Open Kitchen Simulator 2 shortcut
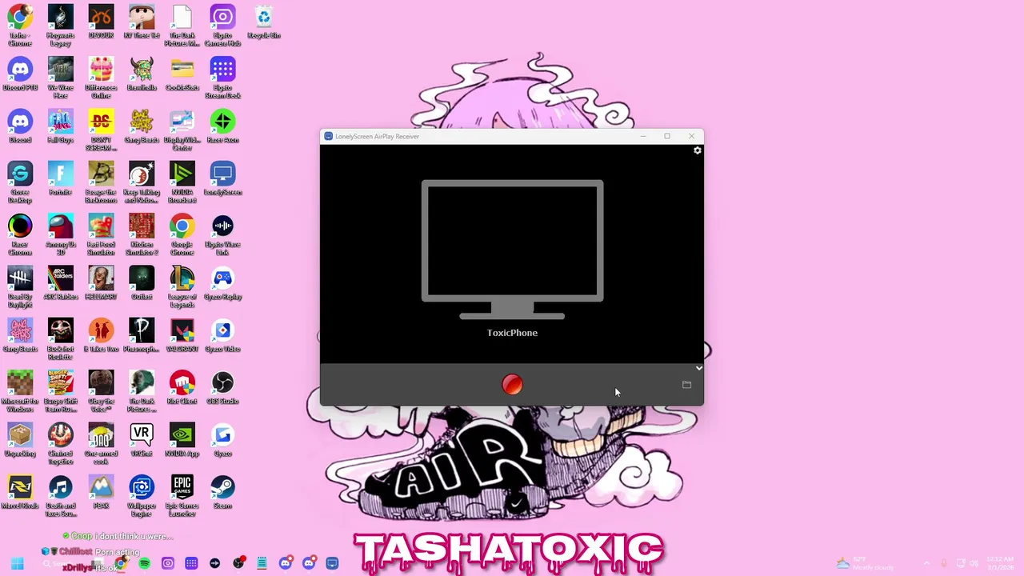This screenshot has width=1024, height=576. point(142,233)
